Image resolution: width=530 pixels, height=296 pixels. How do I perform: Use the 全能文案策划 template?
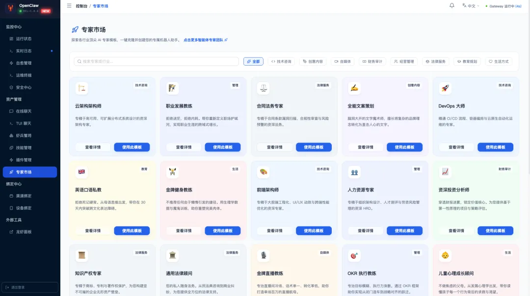point(404,147)
